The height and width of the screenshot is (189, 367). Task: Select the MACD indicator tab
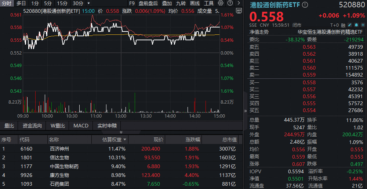(x=81, y=126)
